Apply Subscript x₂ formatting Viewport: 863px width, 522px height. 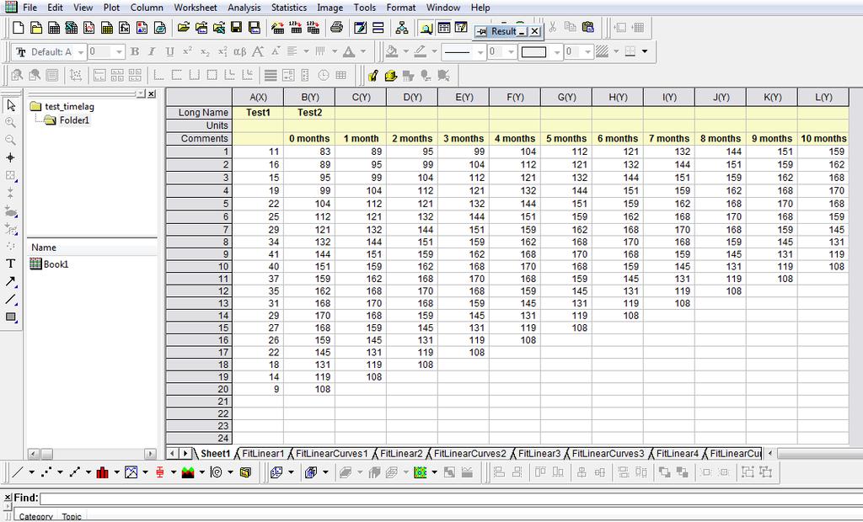point(205,51)
